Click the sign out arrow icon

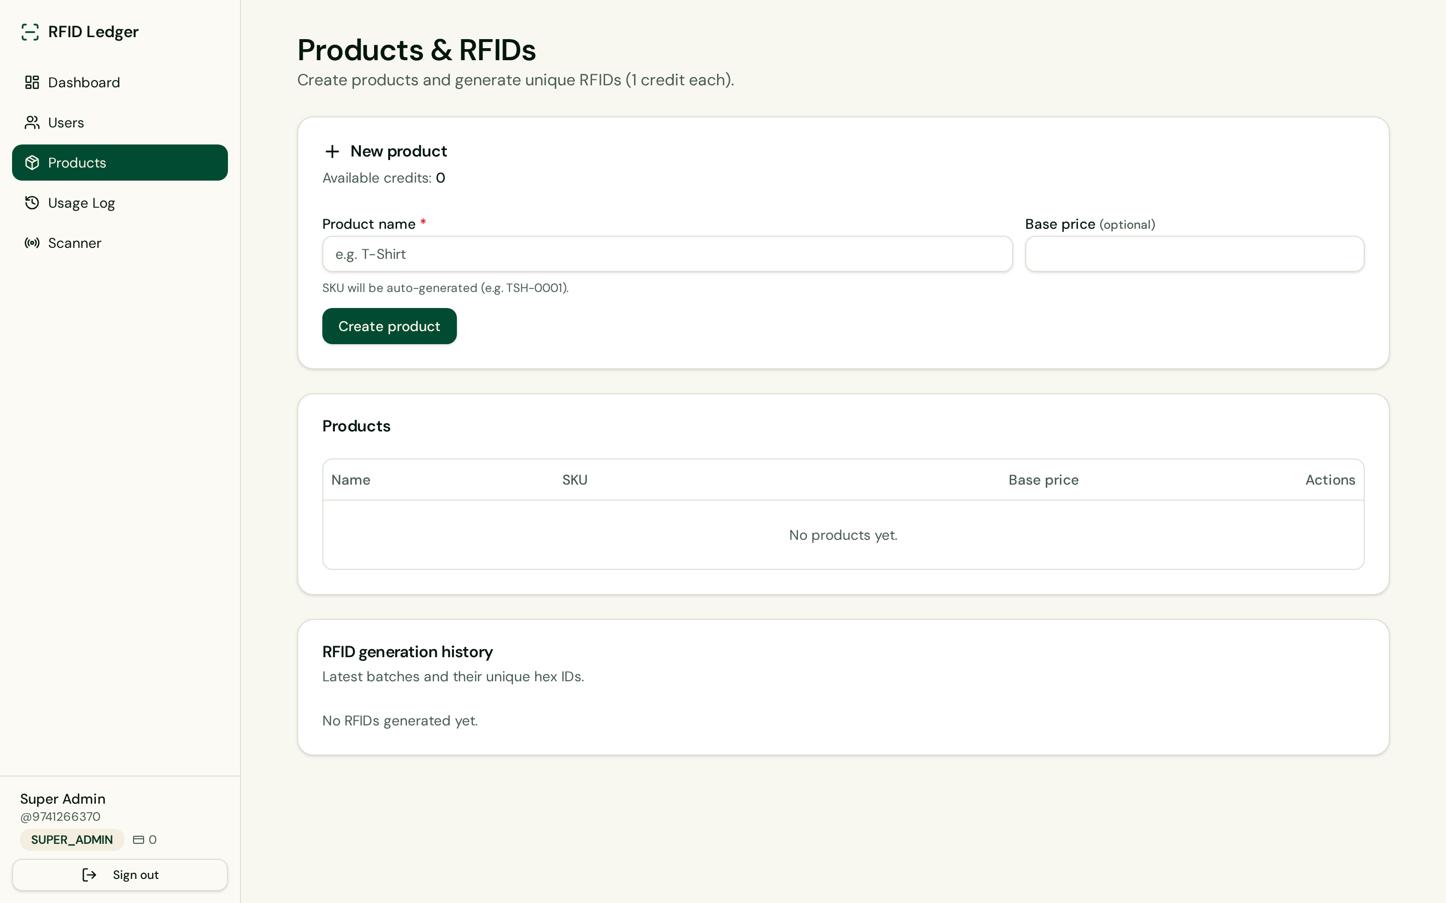89,875
